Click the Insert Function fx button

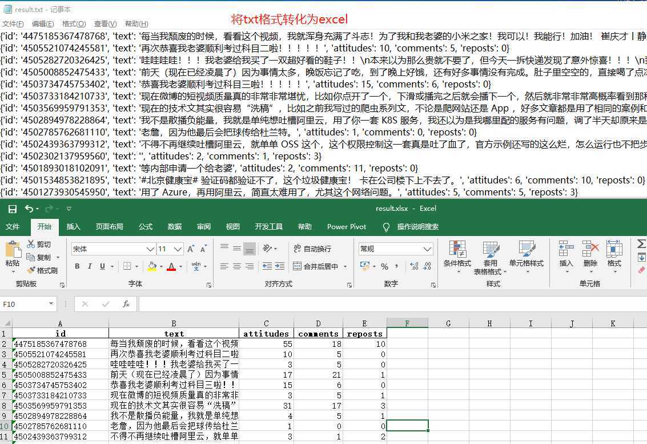[126, 305]
